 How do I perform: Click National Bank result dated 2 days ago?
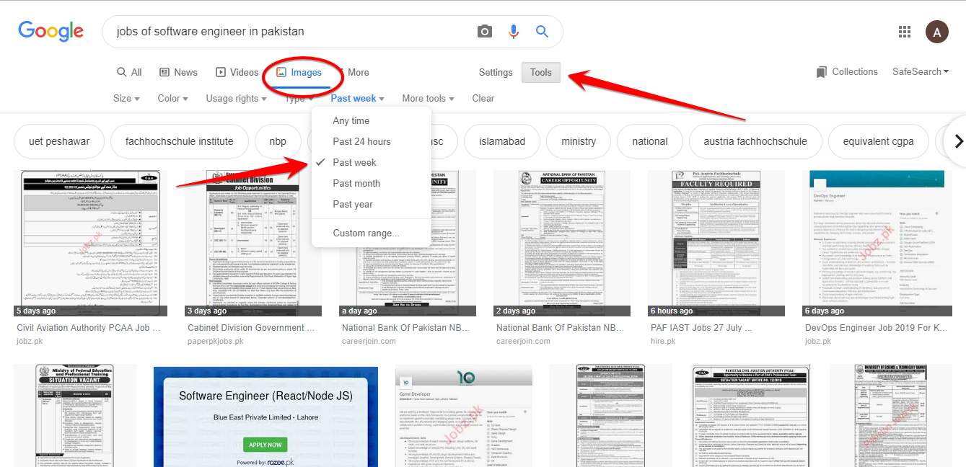click(x=563, y=244)
